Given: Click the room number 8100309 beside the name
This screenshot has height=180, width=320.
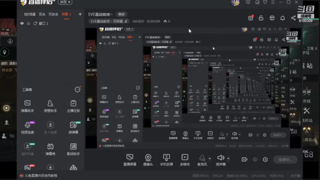Looking at the screenshot, I should coord(153,21).
